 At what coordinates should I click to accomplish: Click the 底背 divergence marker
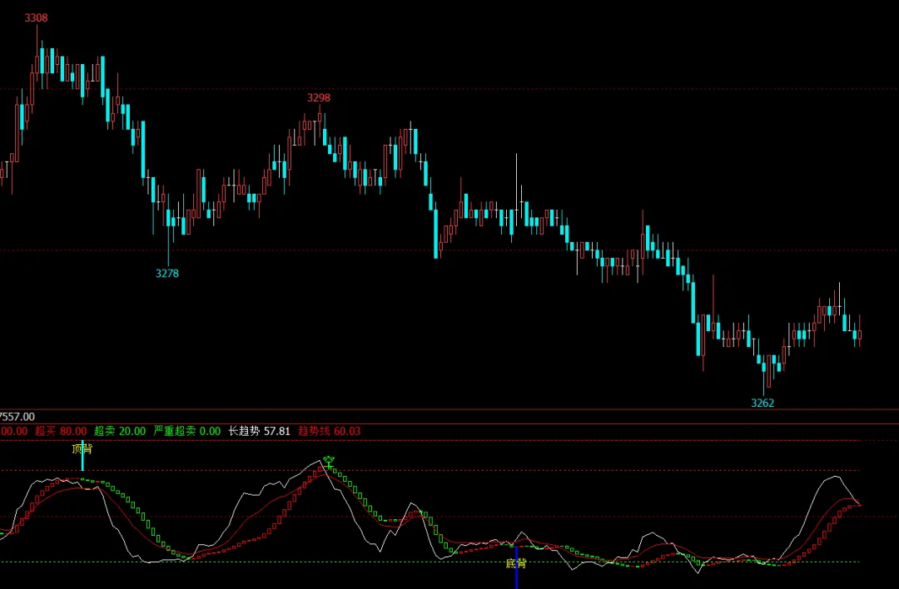[x=516, y=564]
